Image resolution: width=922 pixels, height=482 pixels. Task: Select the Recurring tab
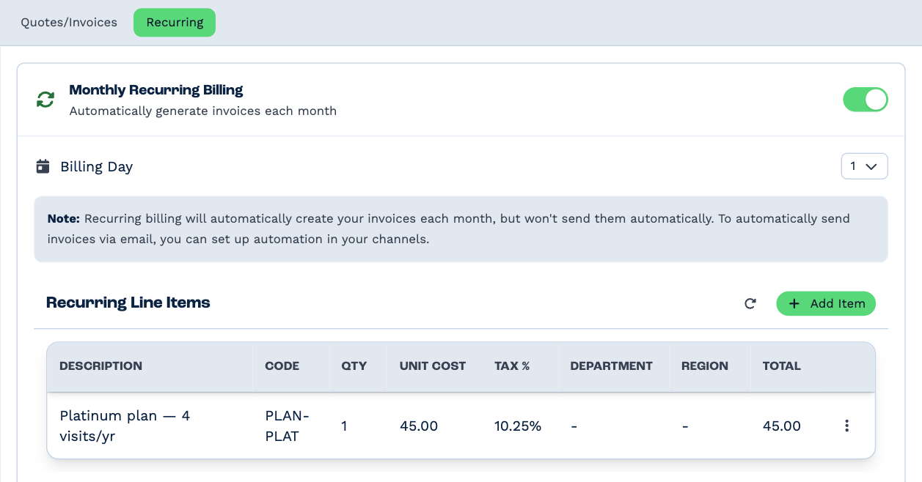tap(175, 22)
